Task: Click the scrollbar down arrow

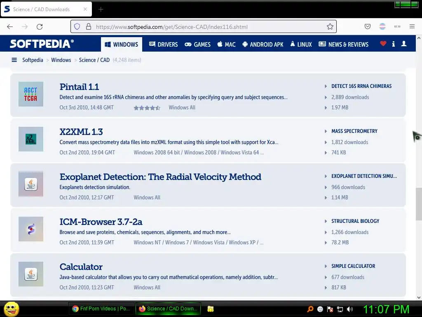Action: (419, 298)
